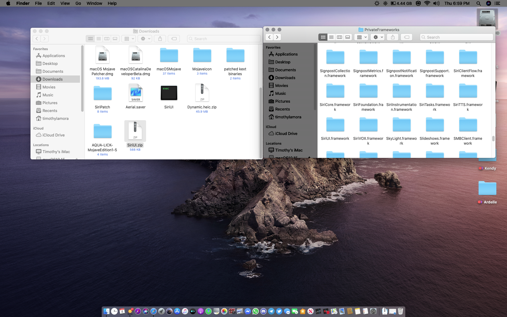507x317 pixels.
Task: Open the Ardelle folder on the desktop
Action: click(x=487, y=188)
